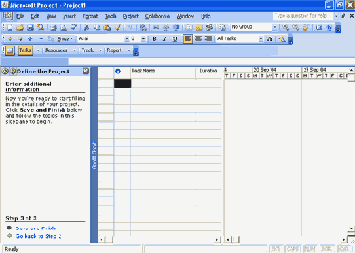Image resolution: width=355 pixels, height=253 pixels.
Task: Open Task Information icon
Action: tap(189, 27)
